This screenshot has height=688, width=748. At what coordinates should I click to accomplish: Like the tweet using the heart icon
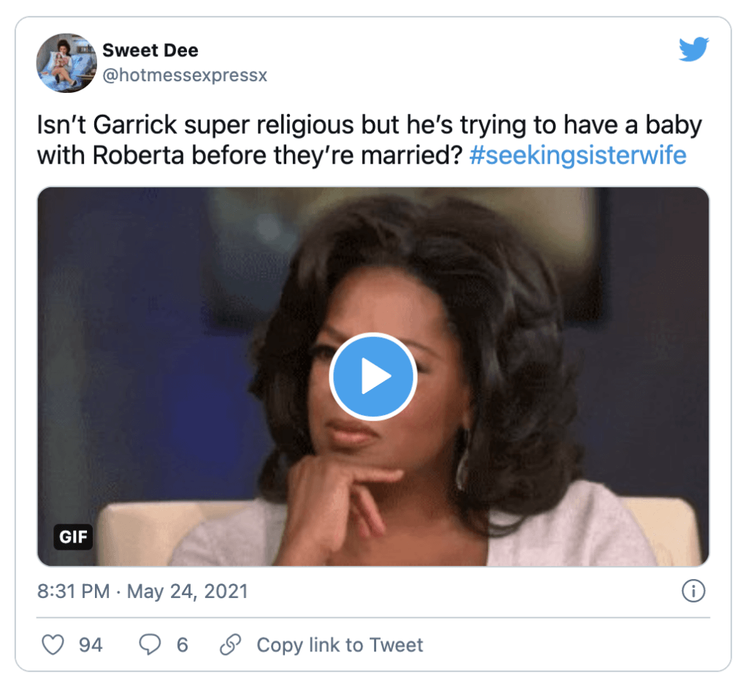pos(52,645)
